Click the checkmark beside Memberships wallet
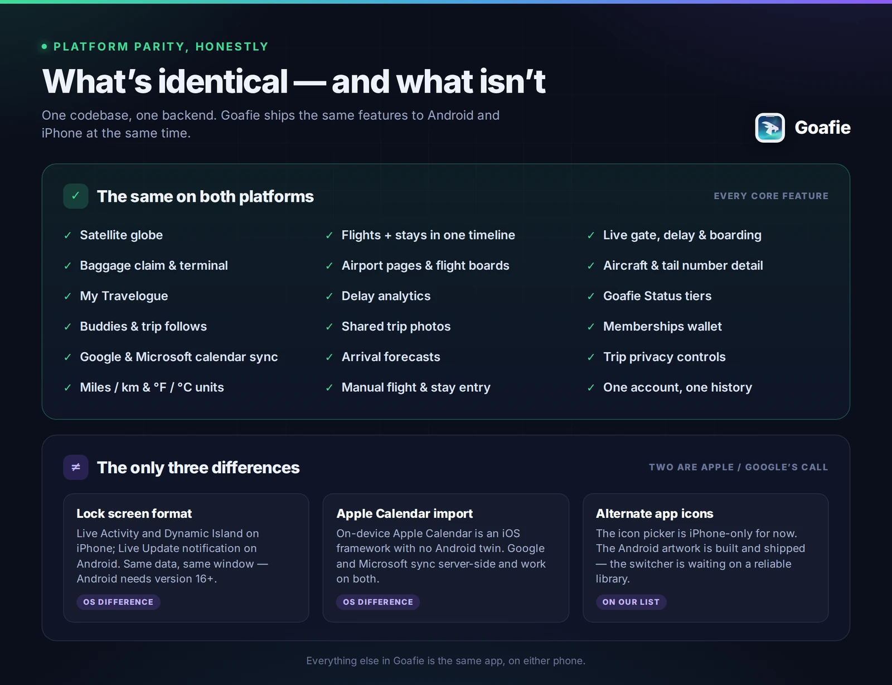 (x=591, y=327)
